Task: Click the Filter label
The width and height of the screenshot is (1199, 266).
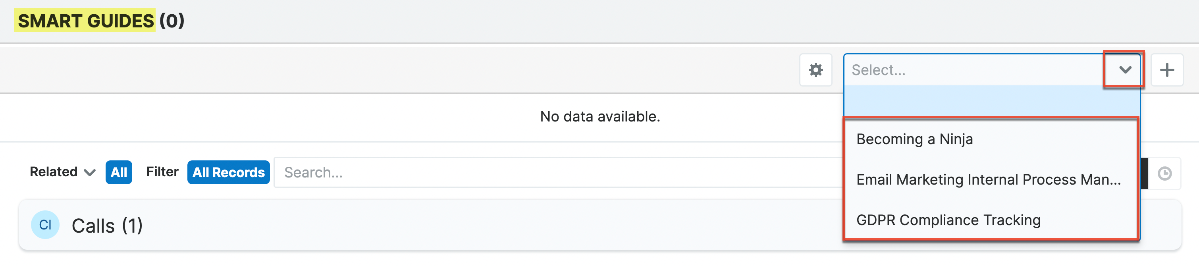Action: pos(162,172)
